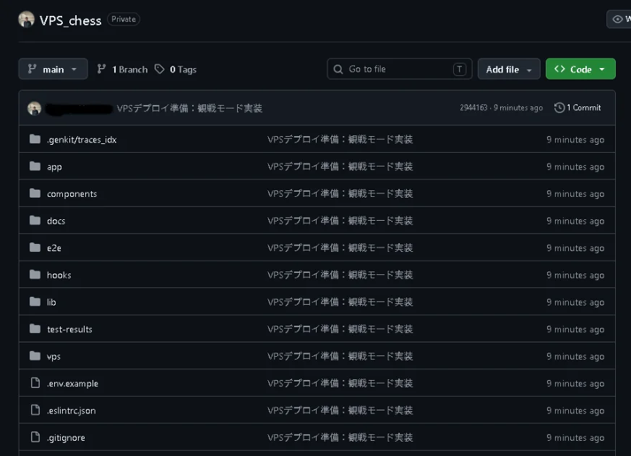Focus the Go to file search field
631x456 pixels.
[399, 69]
